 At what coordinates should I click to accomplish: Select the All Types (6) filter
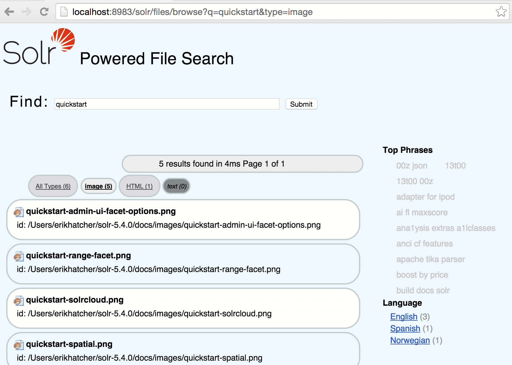(x=53, y=186)
